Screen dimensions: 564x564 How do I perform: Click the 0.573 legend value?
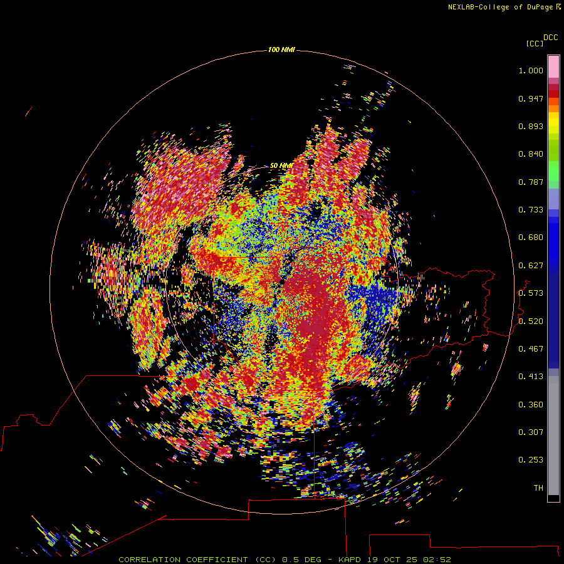(531, 293)
